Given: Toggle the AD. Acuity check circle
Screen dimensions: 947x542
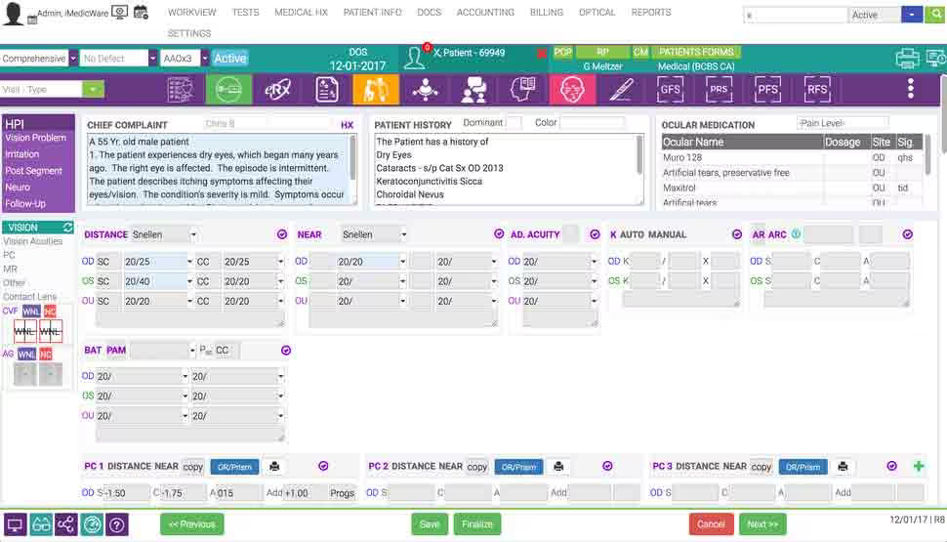Looking at the screenshot, I should point(595,234).
